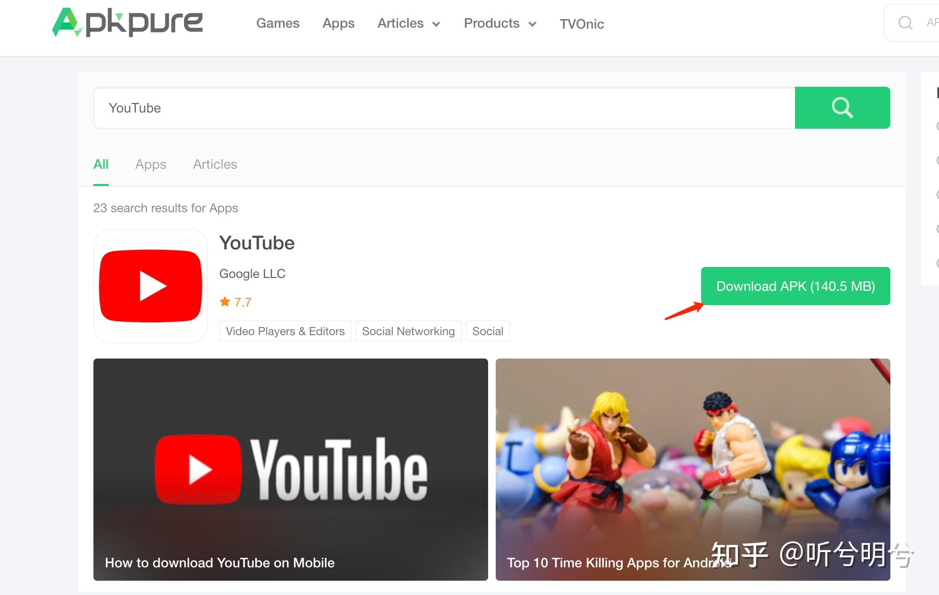Open Apps in the top navigation
The width and height of the screenshot is (939, 595).
[338, 23]
